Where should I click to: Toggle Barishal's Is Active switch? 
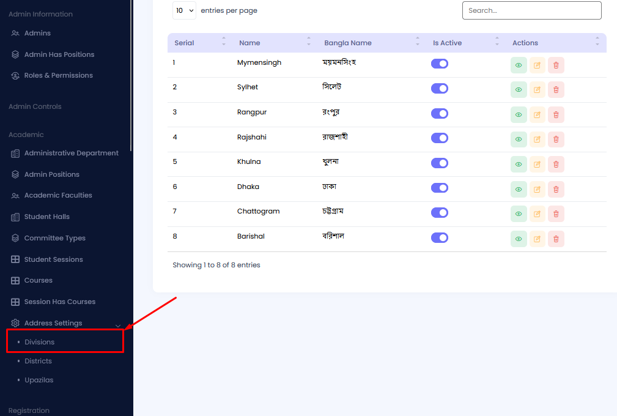coord(440,237)
